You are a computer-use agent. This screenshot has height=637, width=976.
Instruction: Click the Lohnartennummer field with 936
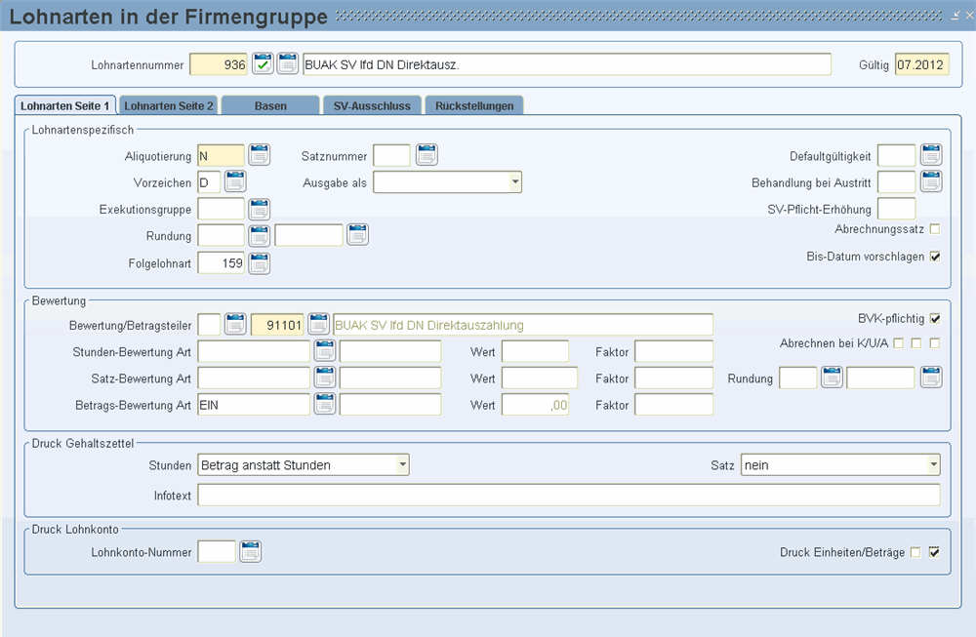coord(219,64)
